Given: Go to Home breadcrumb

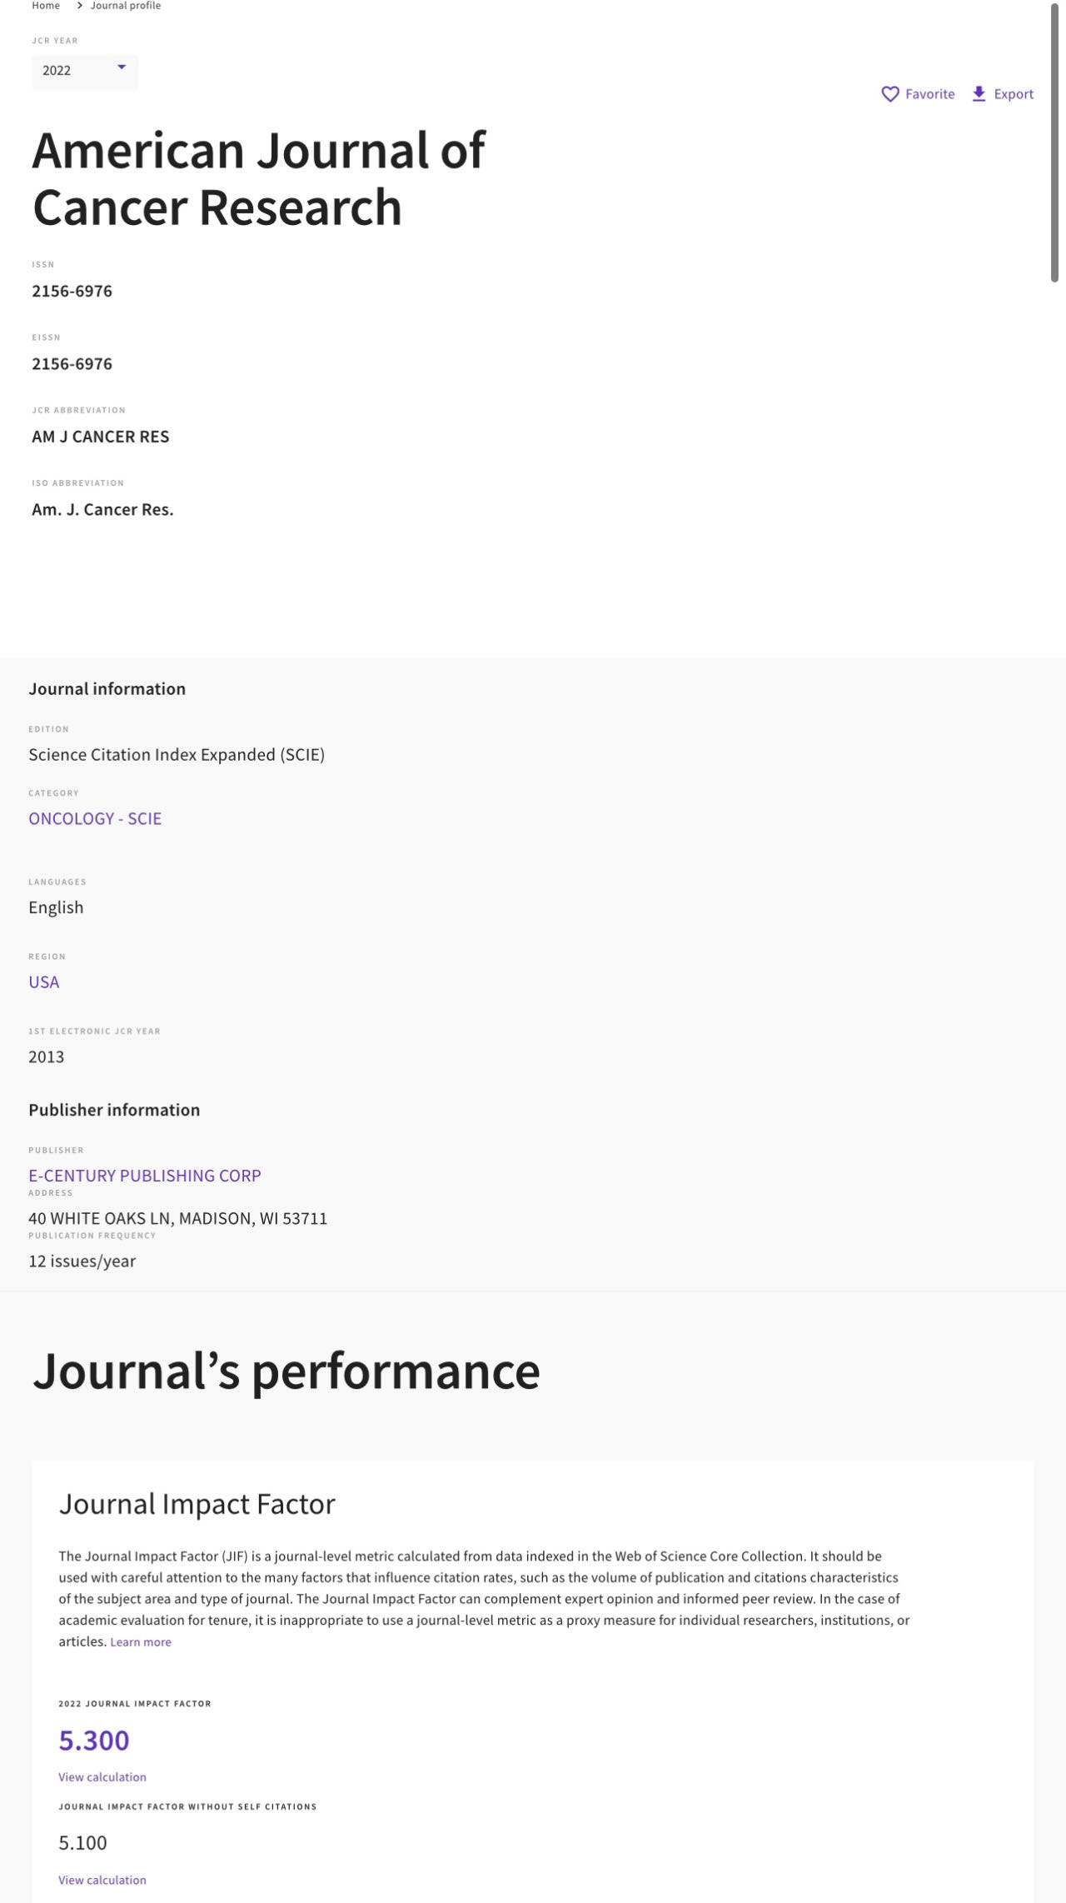Looking at the screenshot, I should tap(46, 6).
